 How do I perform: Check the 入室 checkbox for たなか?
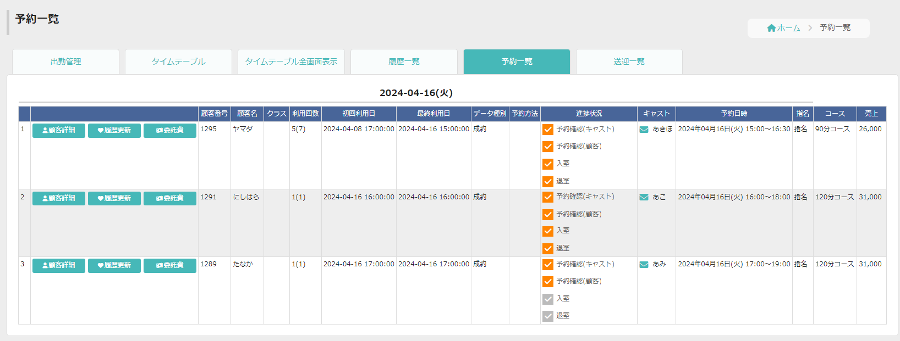click(548, 299)
